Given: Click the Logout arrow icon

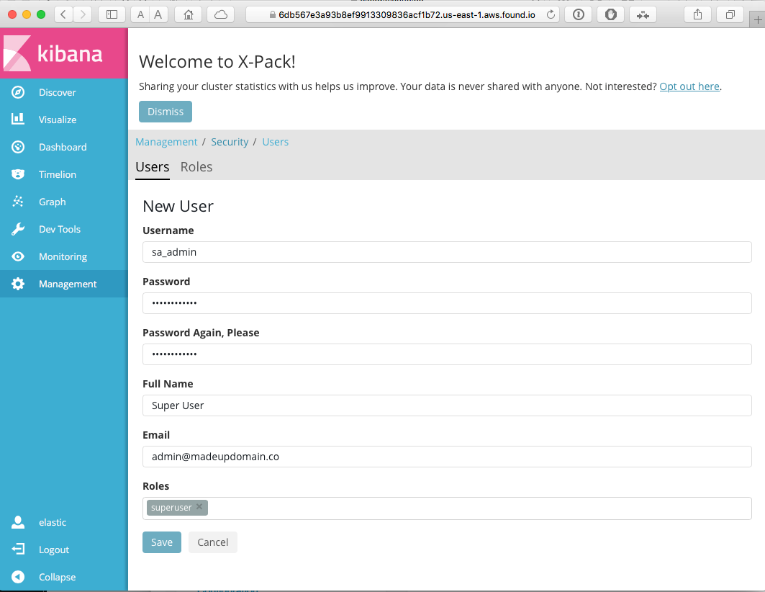Looking at the screenshot, I should [18, 549].
